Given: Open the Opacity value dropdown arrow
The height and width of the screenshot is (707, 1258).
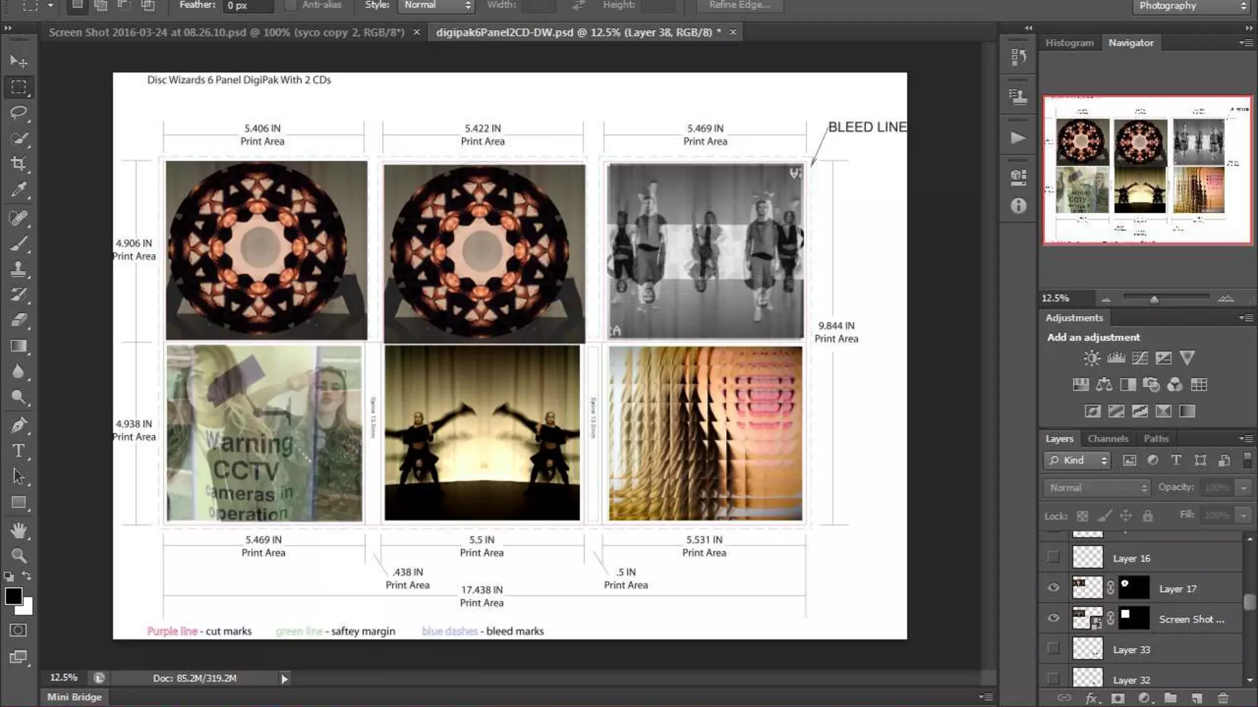Looking at the screenshot, I should (x=1244, y=488).
